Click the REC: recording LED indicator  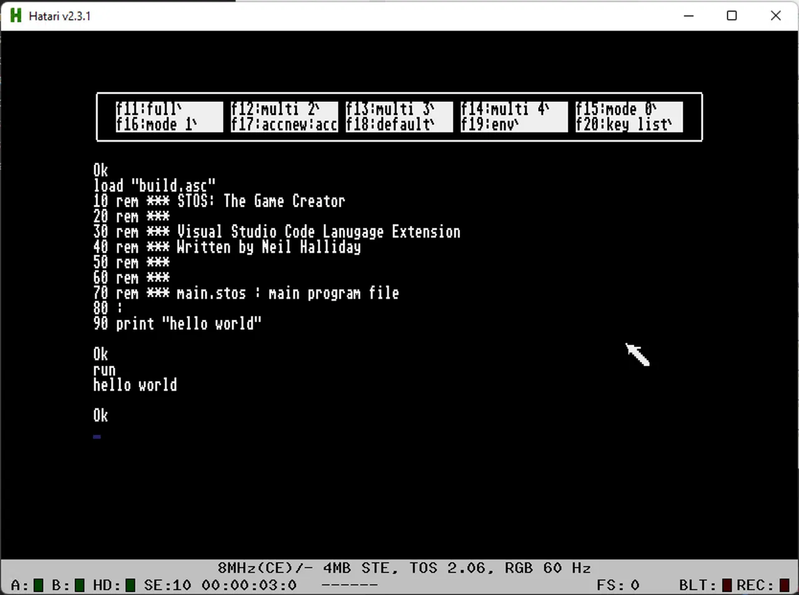[x=785, y=585]
